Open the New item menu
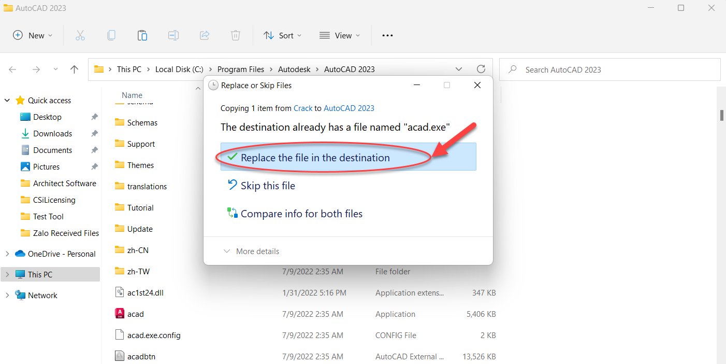726x364 pixels. [x=32, y=35]
